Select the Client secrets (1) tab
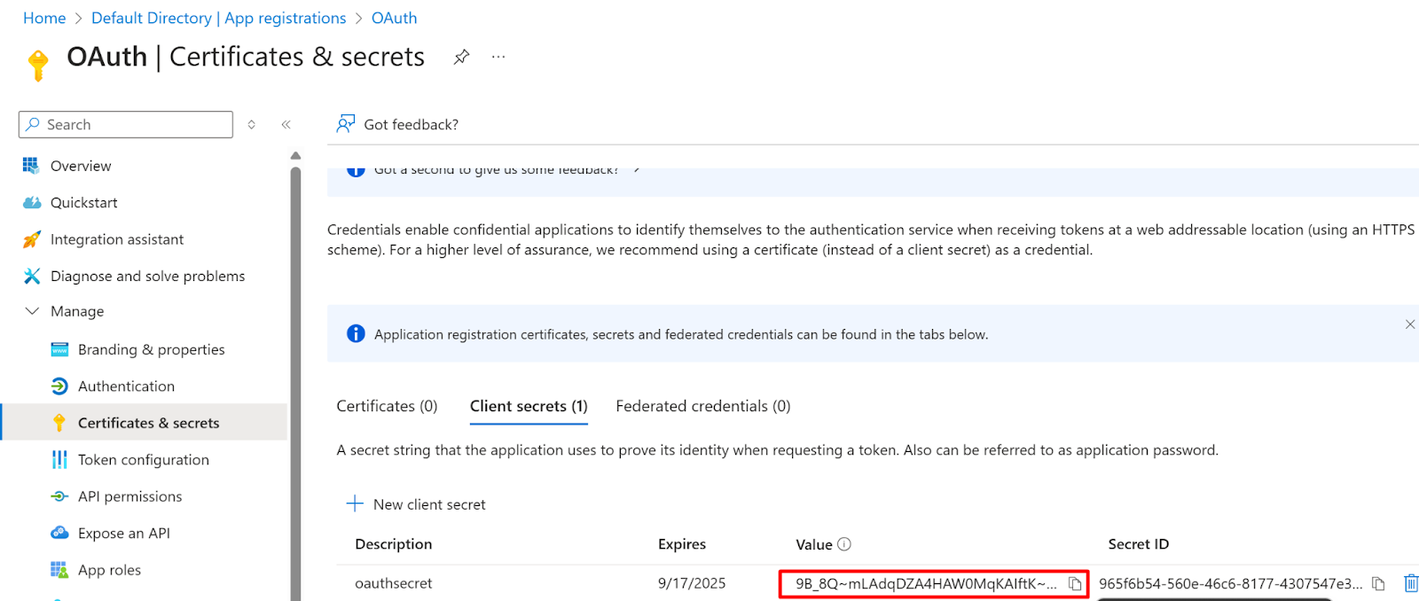 529,406
